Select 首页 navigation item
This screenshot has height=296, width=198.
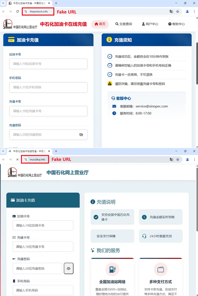point(100,24)
